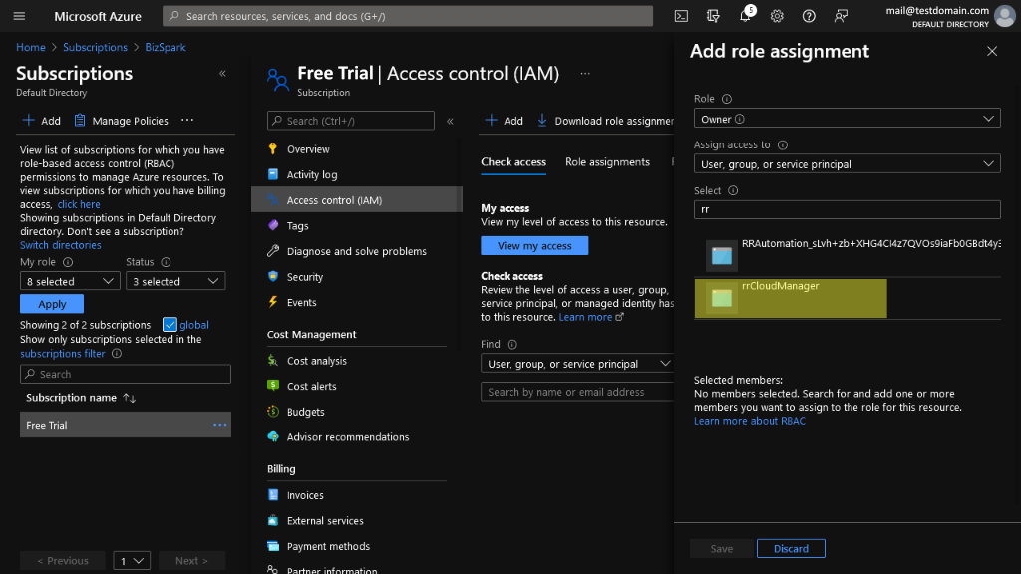Focus the Search by name or email field

577,392
